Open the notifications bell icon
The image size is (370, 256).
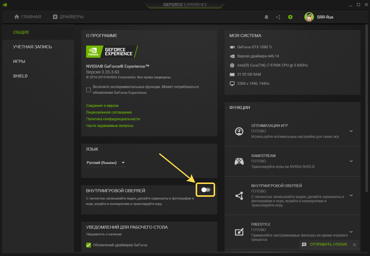click(x=267, y=17)
